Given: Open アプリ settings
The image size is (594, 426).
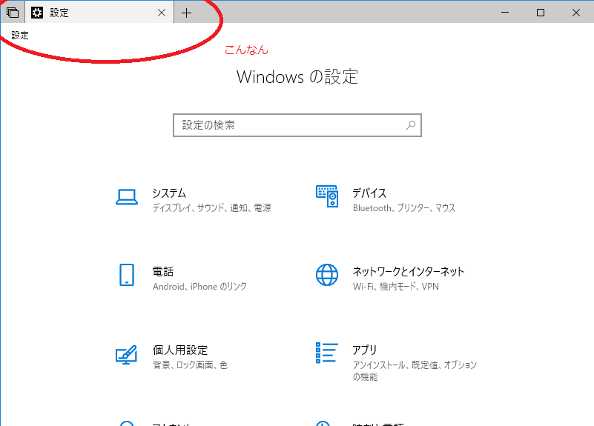Looking at the screenshot, I should [364, 350].
